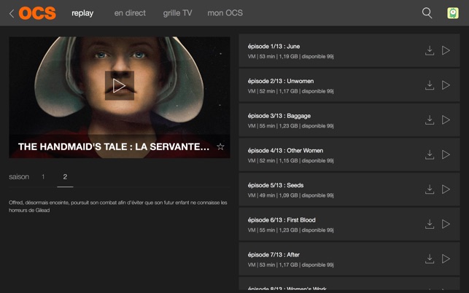Click the June details 'VM | 53 min | 1,19 GB'
469x293 pixels.
273,57
